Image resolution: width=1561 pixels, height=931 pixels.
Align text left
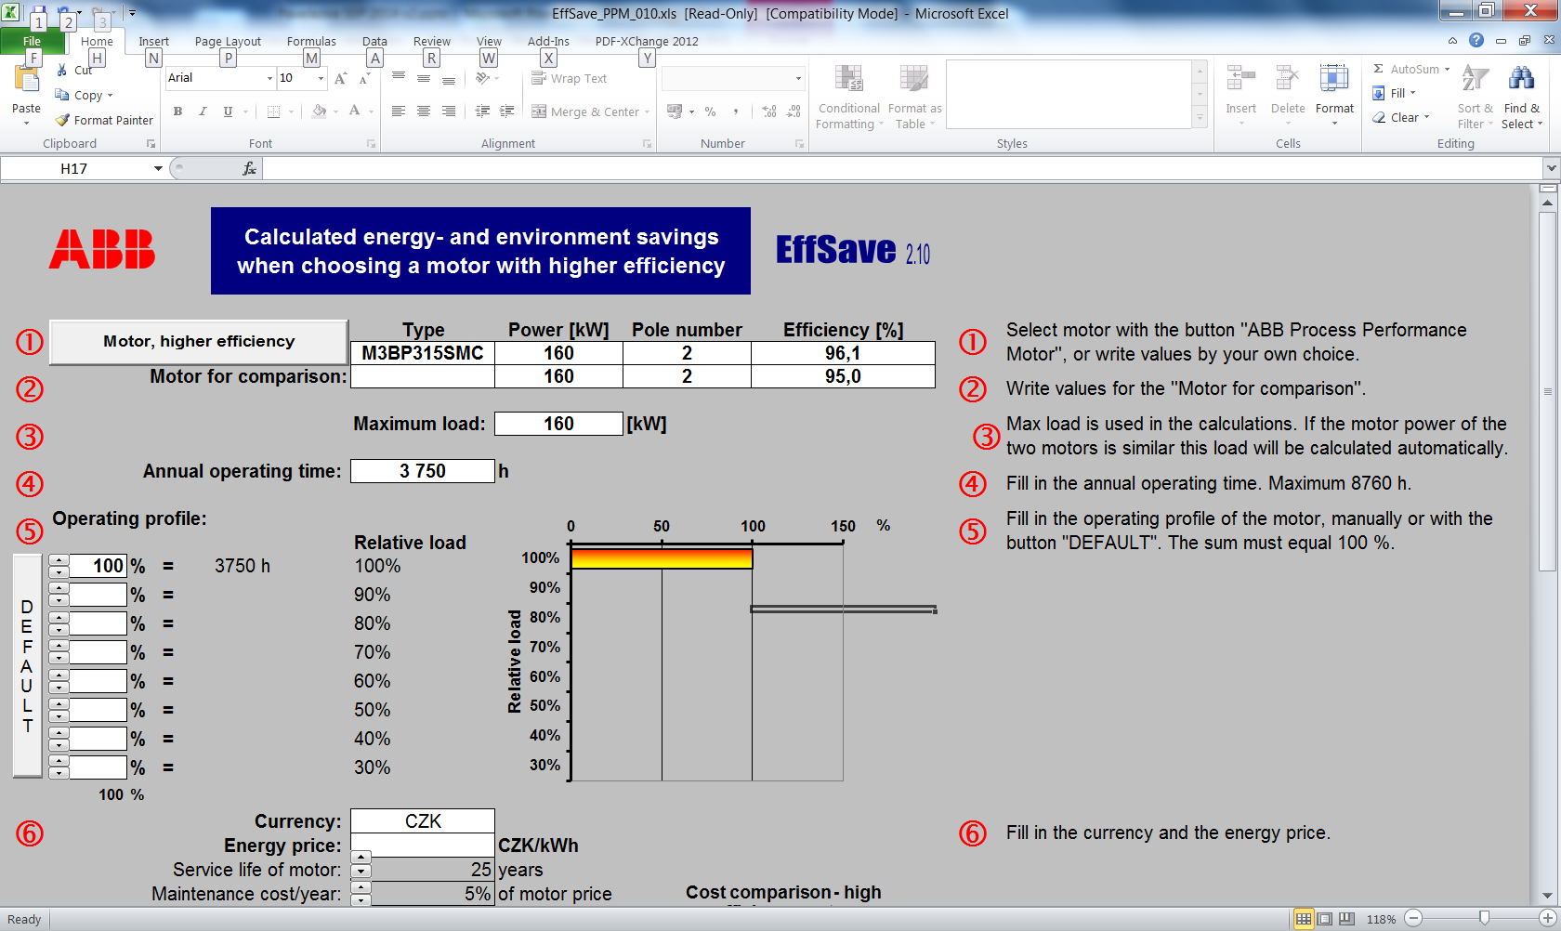click(x=399, y=111)
